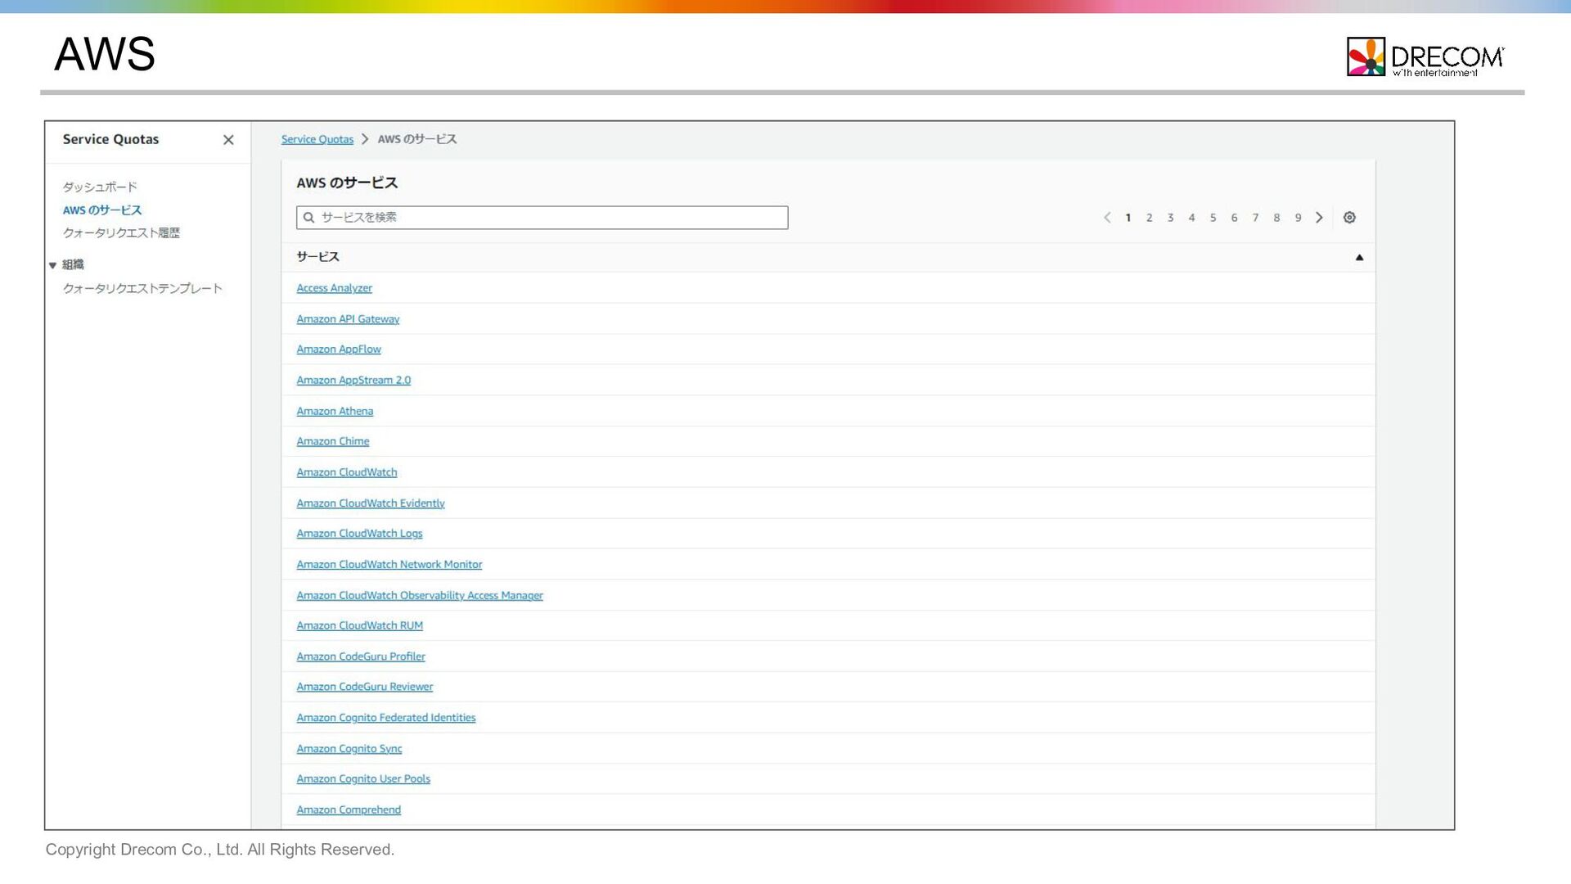Open Access Analyzer service
Screen dimensions: 1571x884
pos(334,288)
